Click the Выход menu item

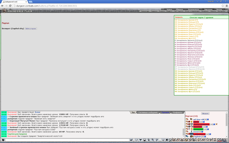(219, 9)
